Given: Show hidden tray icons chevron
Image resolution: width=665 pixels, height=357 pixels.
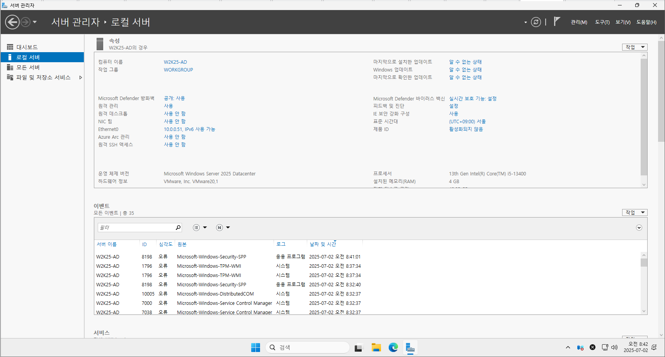Looking at the screenshot, I should tap(568, 347).
